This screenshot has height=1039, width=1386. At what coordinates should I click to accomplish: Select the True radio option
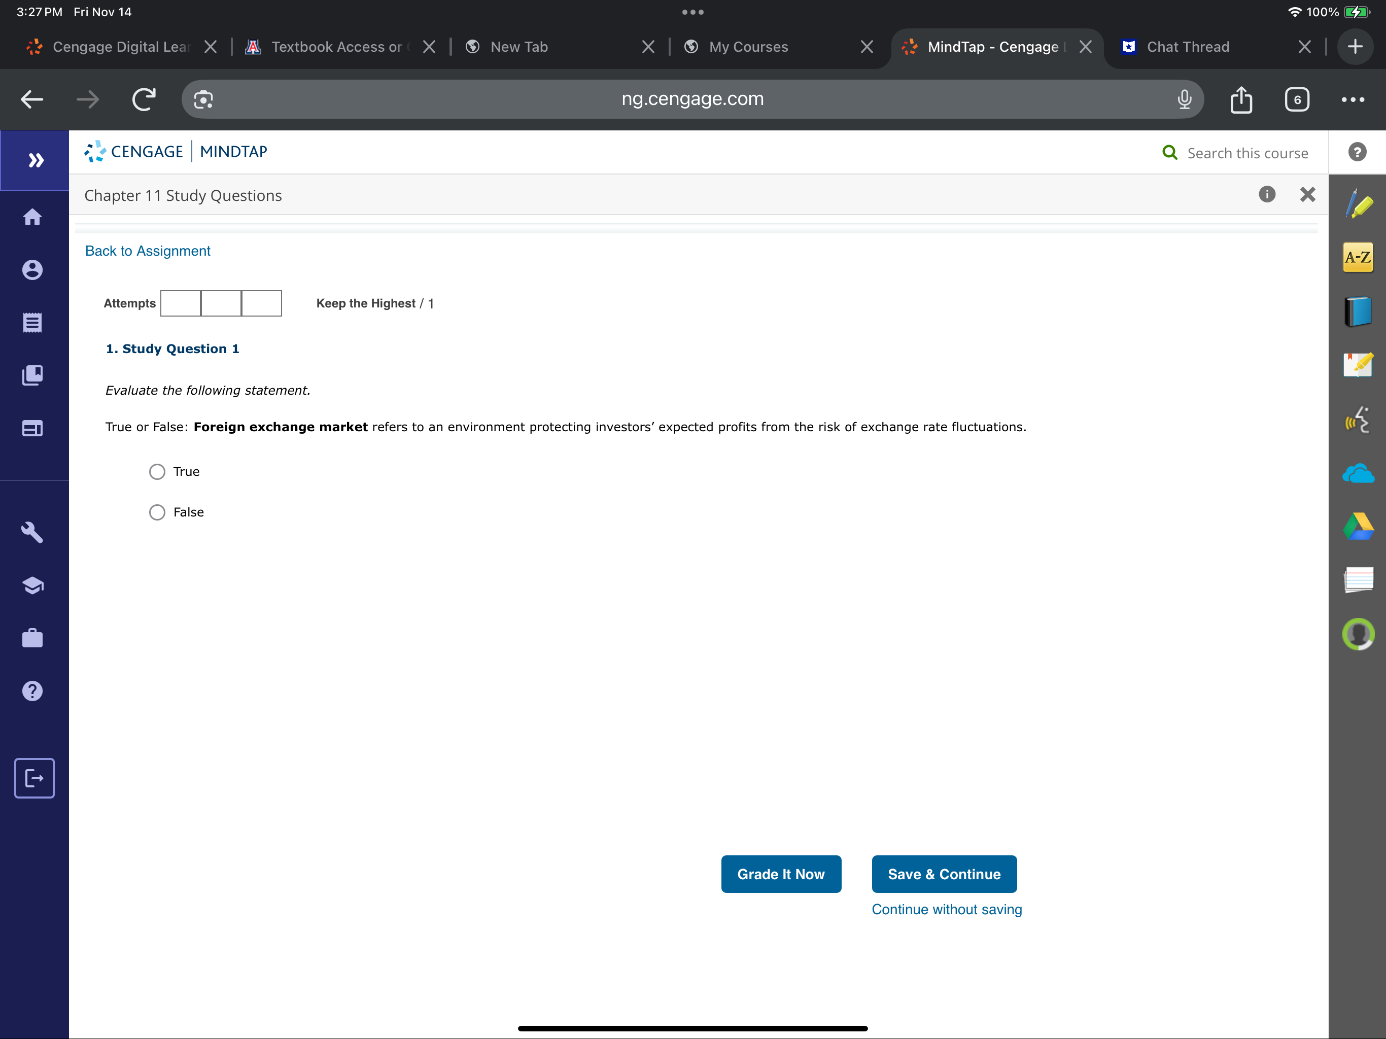pos(157,472)
